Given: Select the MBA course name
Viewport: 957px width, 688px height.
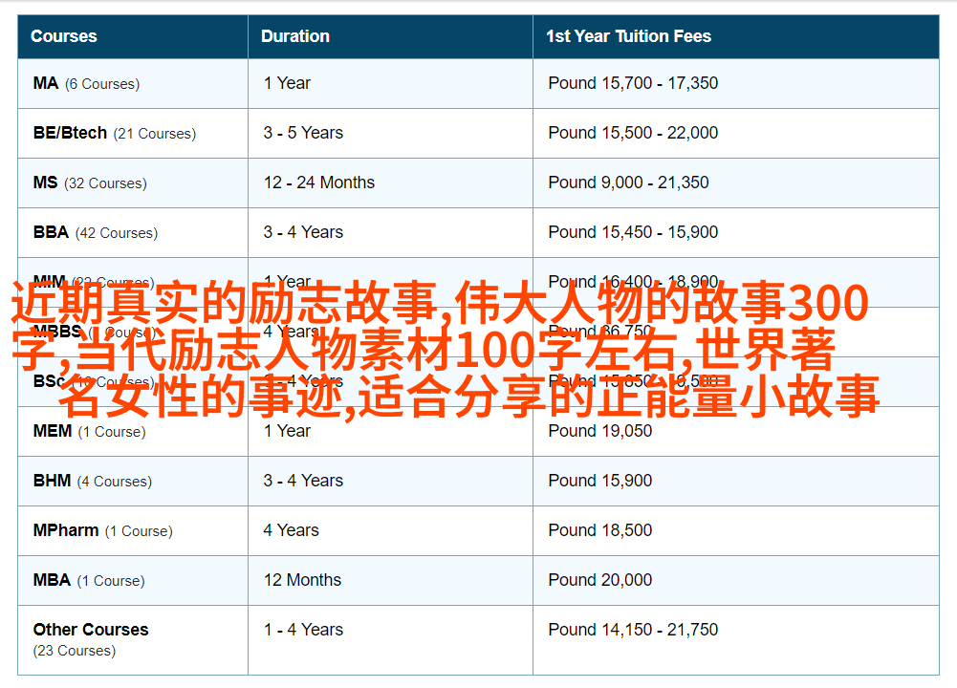Looking at the screenshot, I should 52,580.
